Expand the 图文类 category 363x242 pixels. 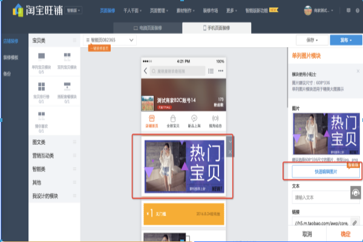pos(54,142)
